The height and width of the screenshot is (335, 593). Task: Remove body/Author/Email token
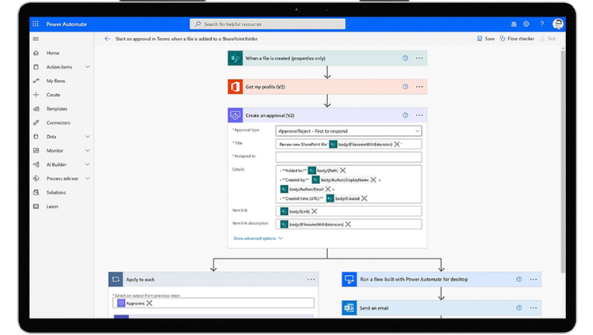coord(328,189)
